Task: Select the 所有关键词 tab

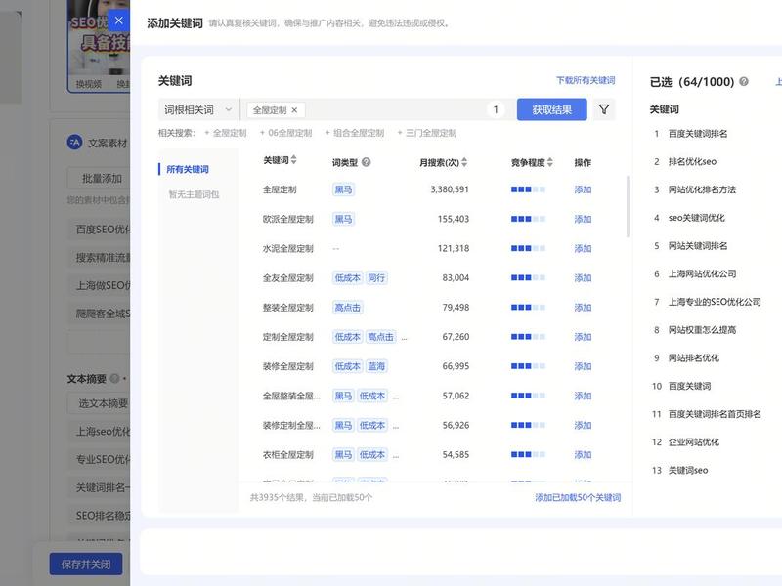Action: 188,169
